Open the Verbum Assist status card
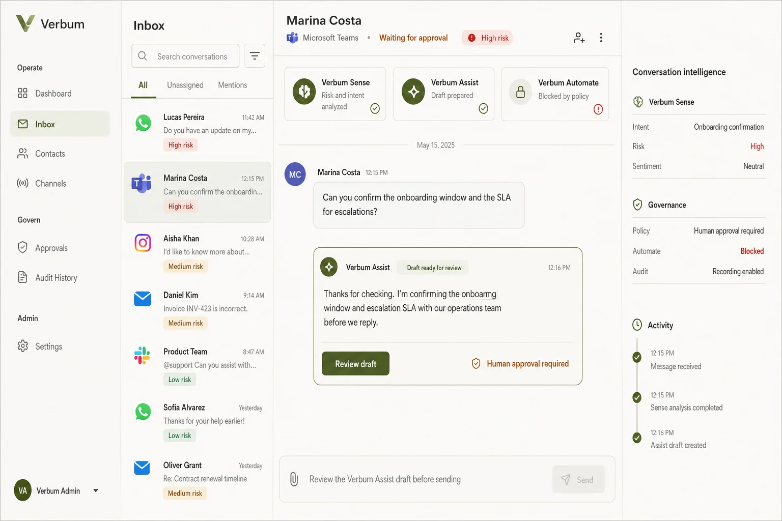This screenshot has width=782, height=521. (x=443, y=94)
